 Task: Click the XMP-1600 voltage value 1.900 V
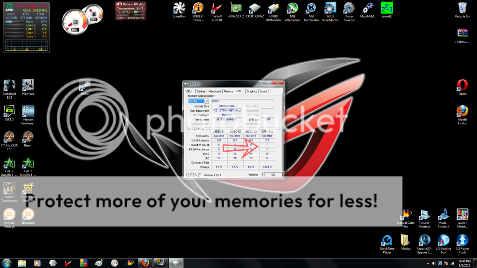[267, 167]
